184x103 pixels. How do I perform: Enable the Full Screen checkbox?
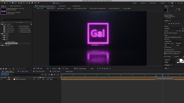tap(165, 47)
